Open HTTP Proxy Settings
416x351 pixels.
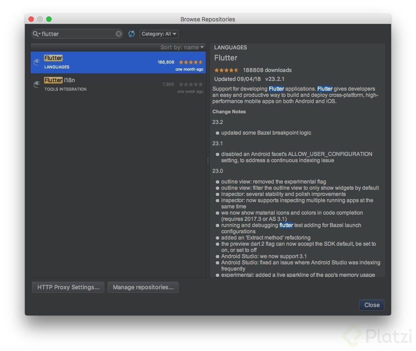(x=68, y=287)
